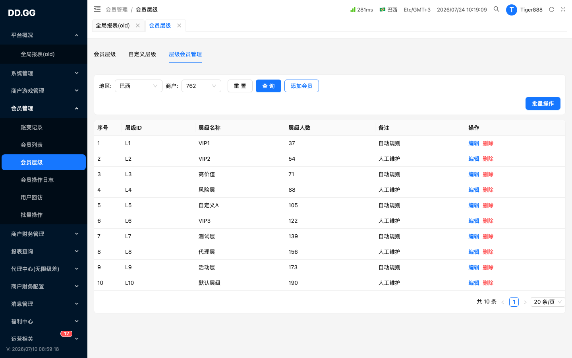Edit the 代理层 level row
This screenshot has width=572, height=358.
[x=474, y=252]
